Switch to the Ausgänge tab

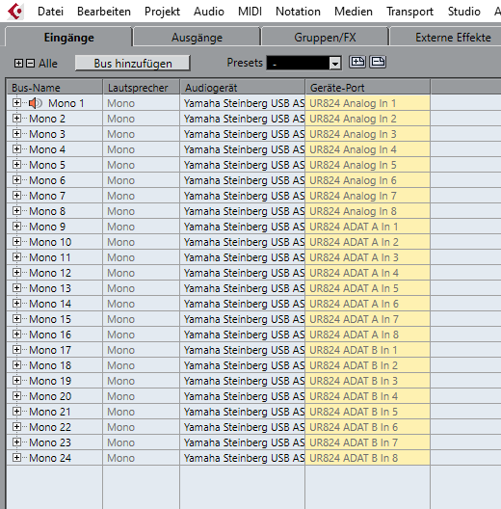pyautogui.click(x=197, y=37)
